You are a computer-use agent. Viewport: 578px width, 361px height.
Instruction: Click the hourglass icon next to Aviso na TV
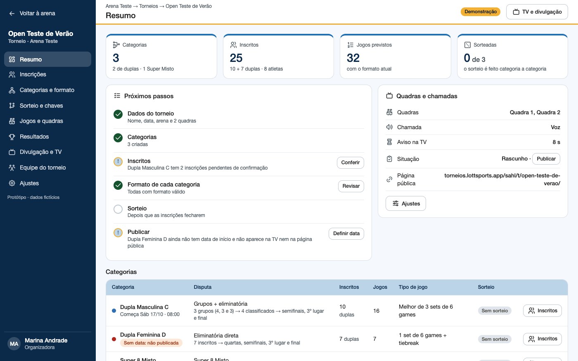point(389,142)
